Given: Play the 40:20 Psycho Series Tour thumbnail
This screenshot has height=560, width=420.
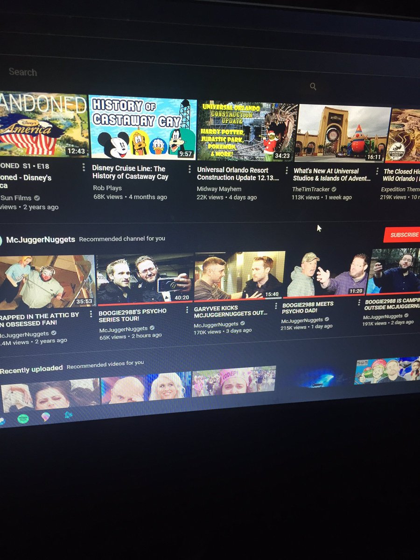Looking at the screenshot, I should click(145, 279).
